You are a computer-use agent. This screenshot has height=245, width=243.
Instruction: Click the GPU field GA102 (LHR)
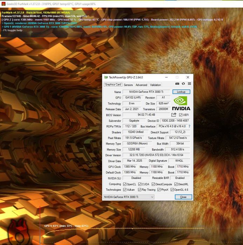(x=133, y=98)
